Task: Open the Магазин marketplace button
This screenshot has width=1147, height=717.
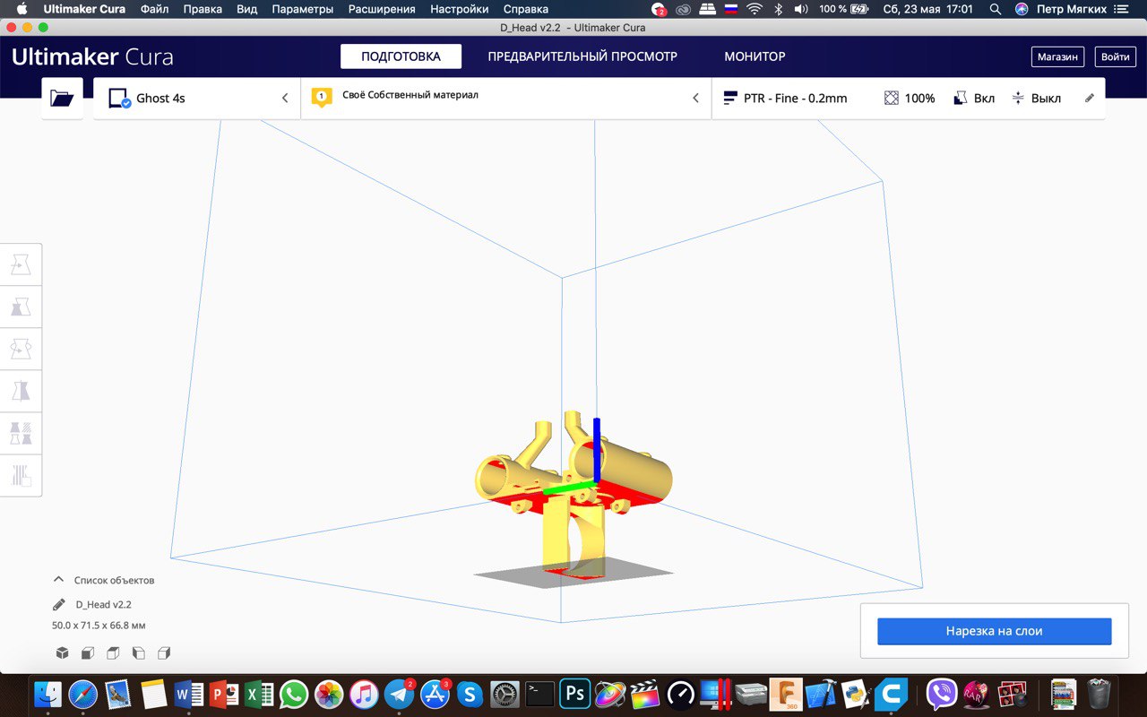Action: (x=1057, y=56)
